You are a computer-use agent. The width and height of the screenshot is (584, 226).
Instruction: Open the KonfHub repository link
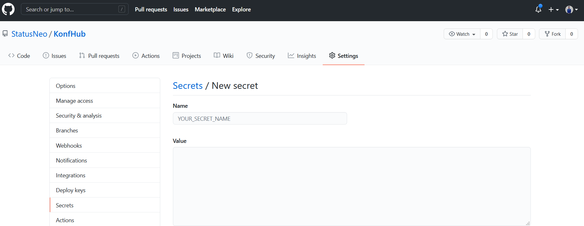pos(70,34)
